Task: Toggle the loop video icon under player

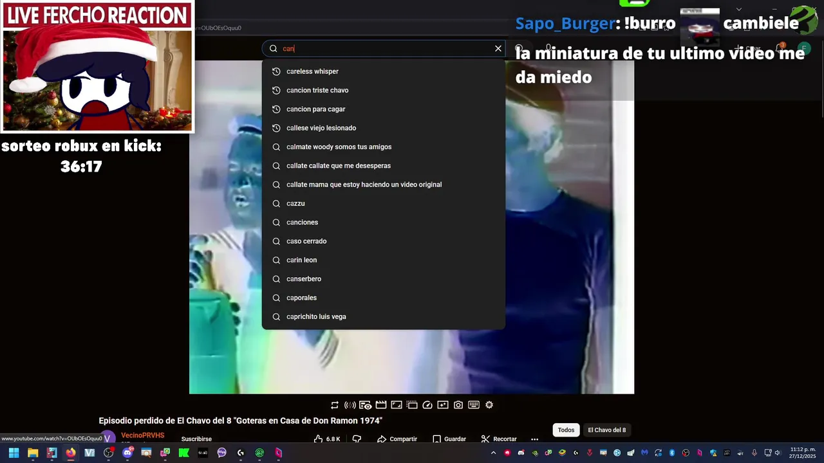Action: [x=335, y=405]
